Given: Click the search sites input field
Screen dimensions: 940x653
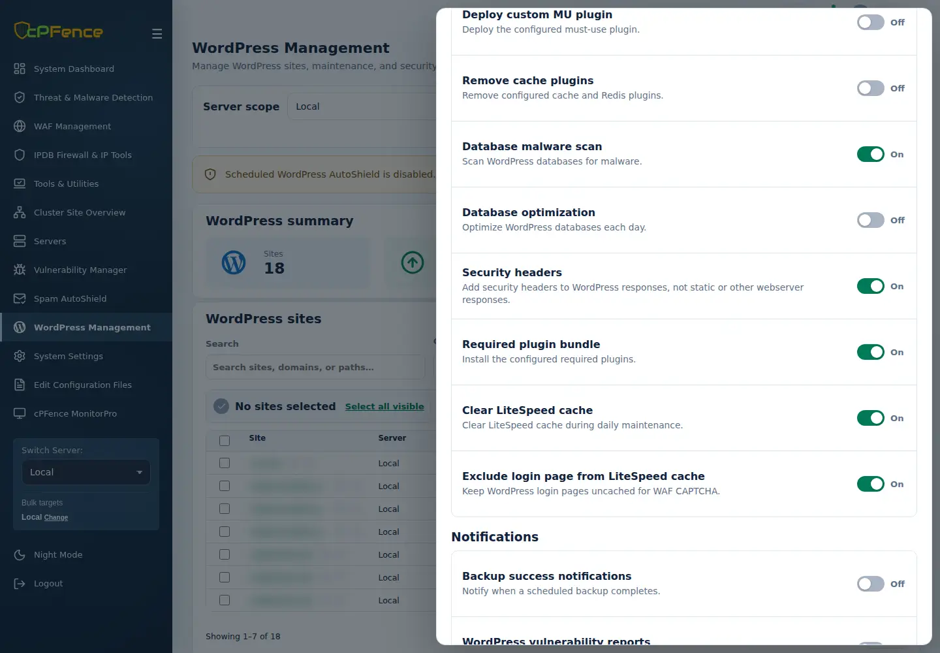Looking at the screenshot, I should (315, 367).
